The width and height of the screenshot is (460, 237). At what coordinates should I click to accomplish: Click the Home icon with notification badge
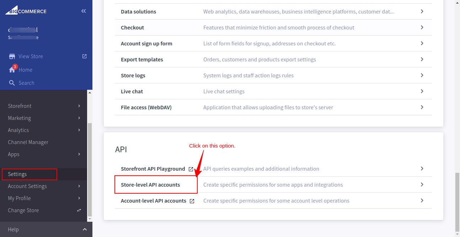coord(12,69)
